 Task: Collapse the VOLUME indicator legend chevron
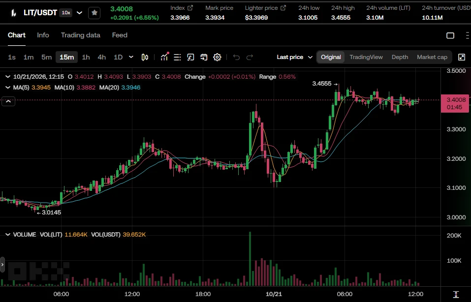(x=8, y=235)
